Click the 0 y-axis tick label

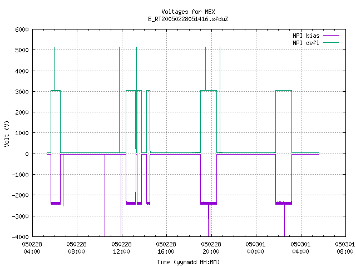(27, 154)
